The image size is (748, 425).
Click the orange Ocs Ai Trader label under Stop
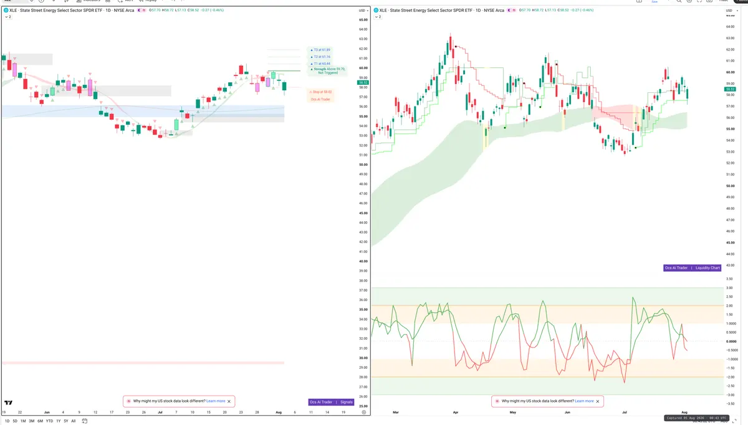[322, 100]
